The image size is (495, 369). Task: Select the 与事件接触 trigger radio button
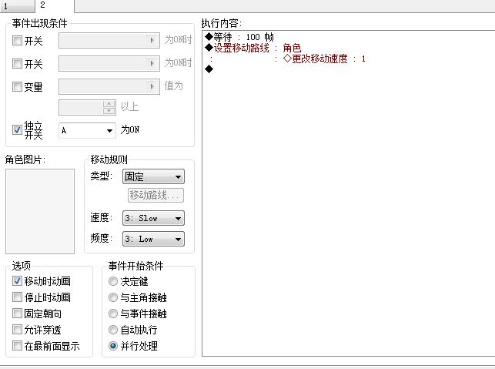113,314
